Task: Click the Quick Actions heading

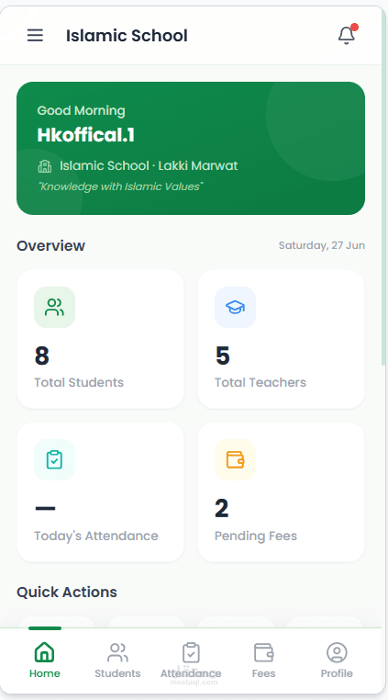Action: click(x=67, y=592)
